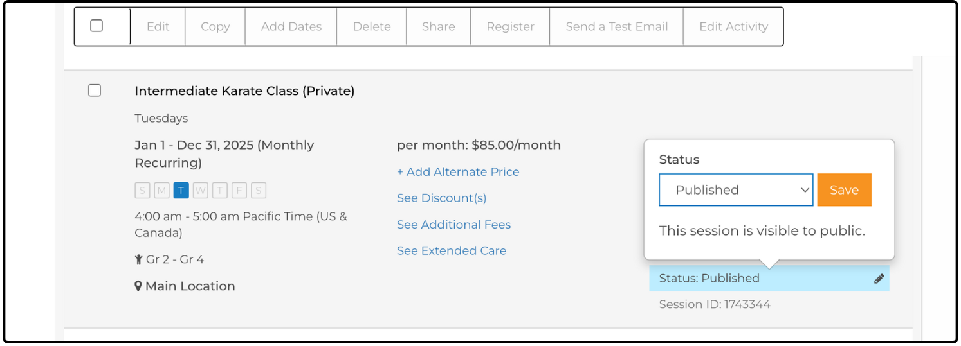Toggle the Monday day box

[161, 190]
